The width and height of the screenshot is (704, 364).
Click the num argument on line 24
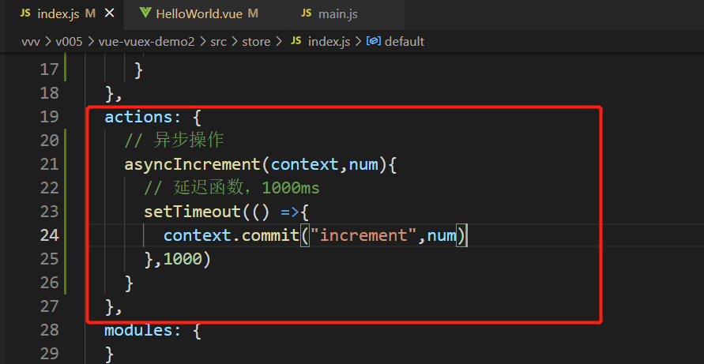point(442,235)
